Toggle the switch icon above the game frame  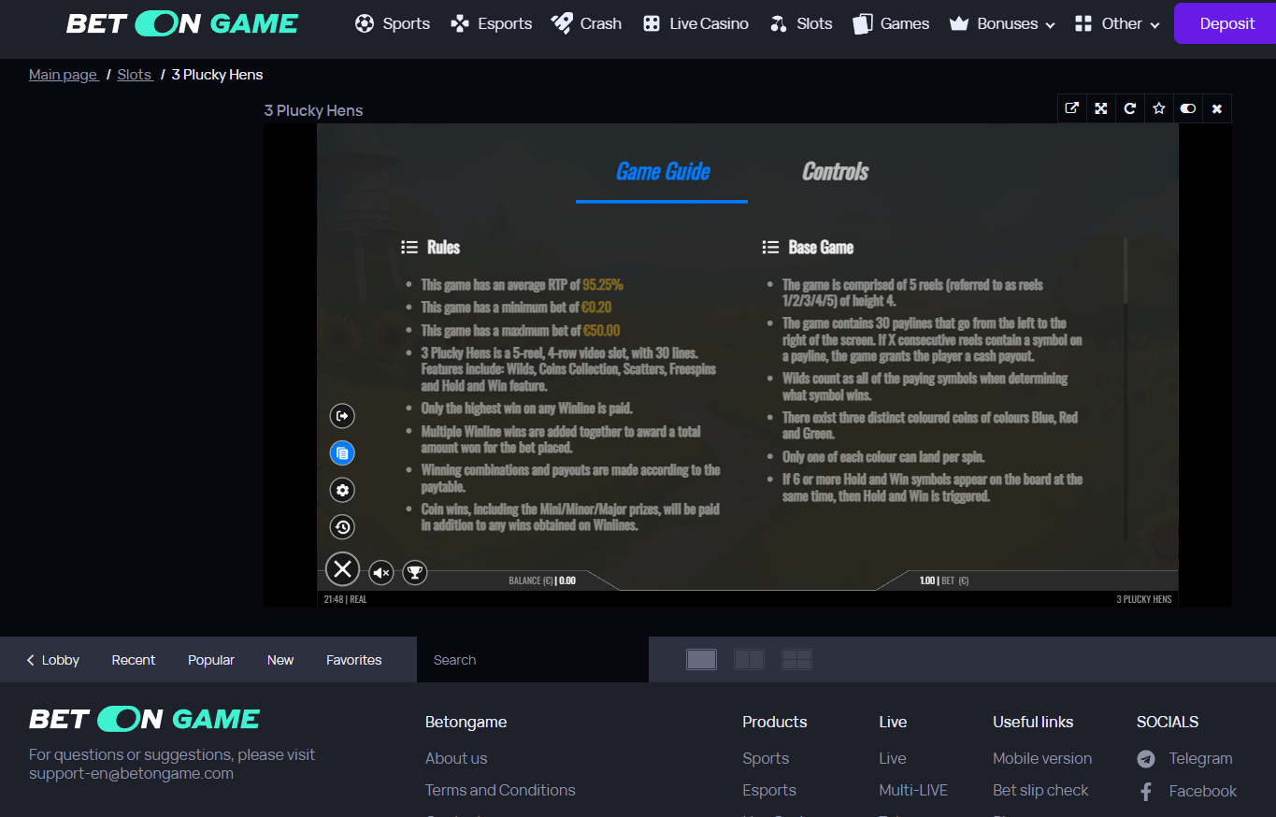pyautogui.click(x=1188, y=108)
